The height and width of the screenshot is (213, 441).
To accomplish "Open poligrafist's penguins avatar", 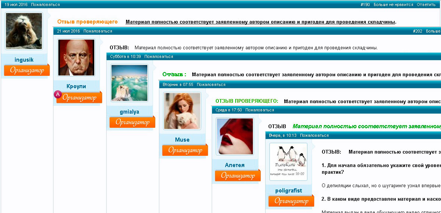I will point(288,161).
